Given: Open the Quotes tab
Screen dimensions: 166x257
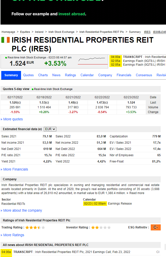Looking at the screenshot, I should coord(29,75).
